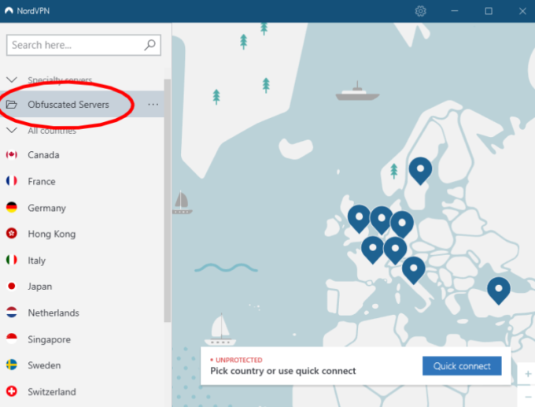Select the map pin over Italy
Image resolution: width=535 pixels, height=407 pixels.
tap(414, 270)
